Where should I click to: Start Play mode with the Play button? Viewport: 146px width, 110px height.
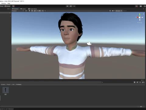coord(67,6)
